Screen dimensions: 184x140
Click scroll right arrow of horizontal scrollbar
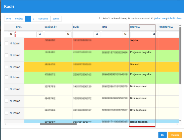pos(177,124)
